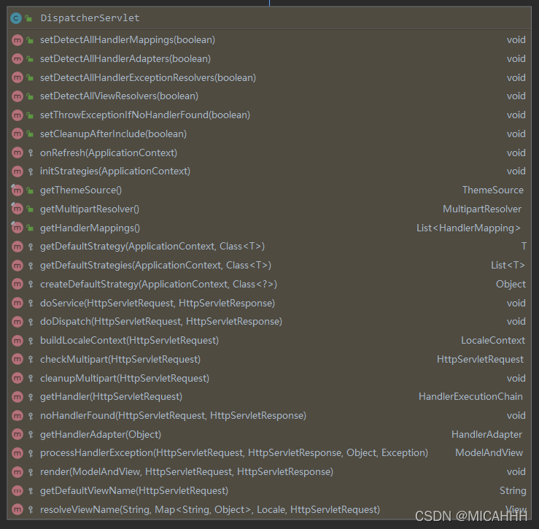Select getHandlerAdapter(Object) method name
This screenshot has height=529, width=539.
pos(101,434)
